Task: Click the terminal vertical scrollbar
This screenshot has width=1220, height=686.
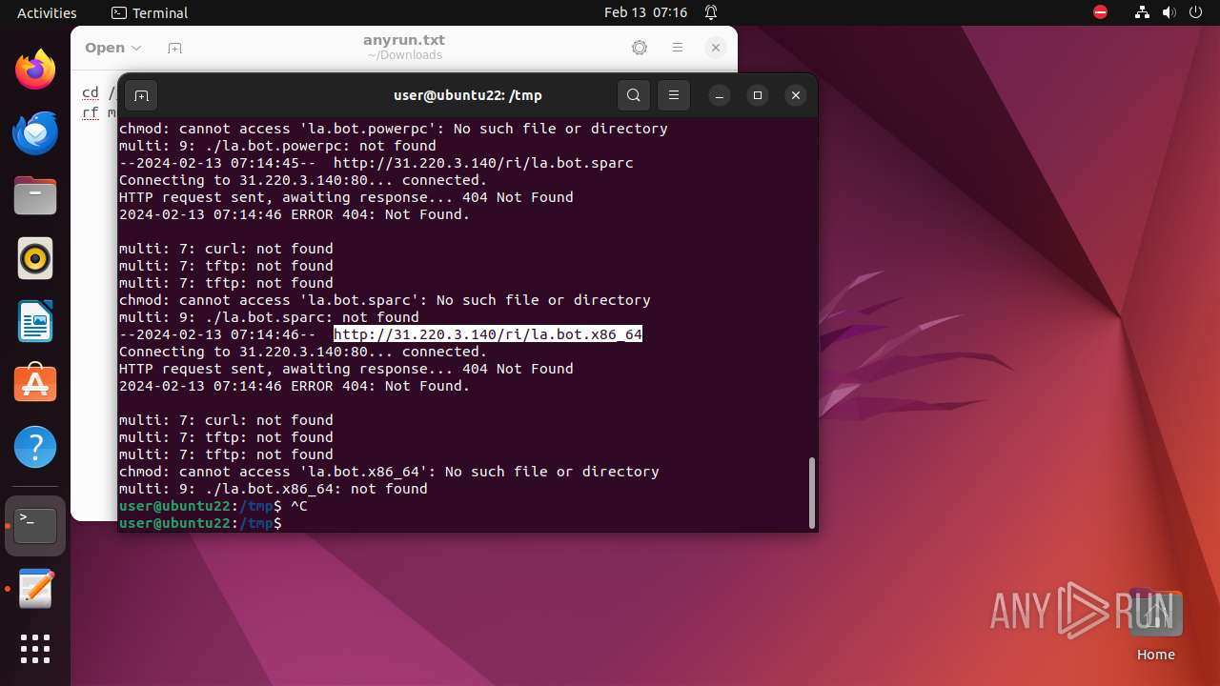Action: tap(812, 492)
